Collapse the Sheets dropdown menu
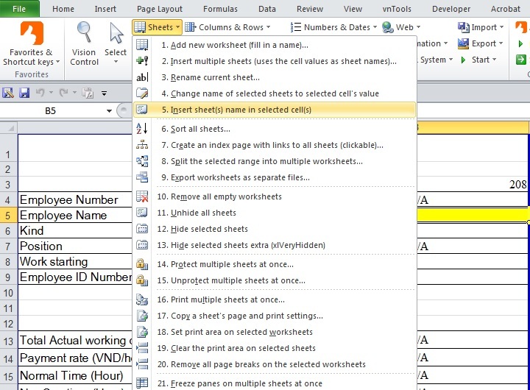Viewport: 530px width, 390px height. pyautogui.click(x=158, y=27)
